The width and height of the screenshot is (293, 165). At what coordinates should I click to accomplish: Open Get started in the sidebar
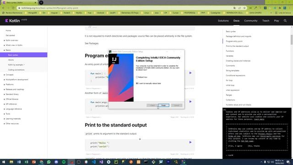(10, 35)
